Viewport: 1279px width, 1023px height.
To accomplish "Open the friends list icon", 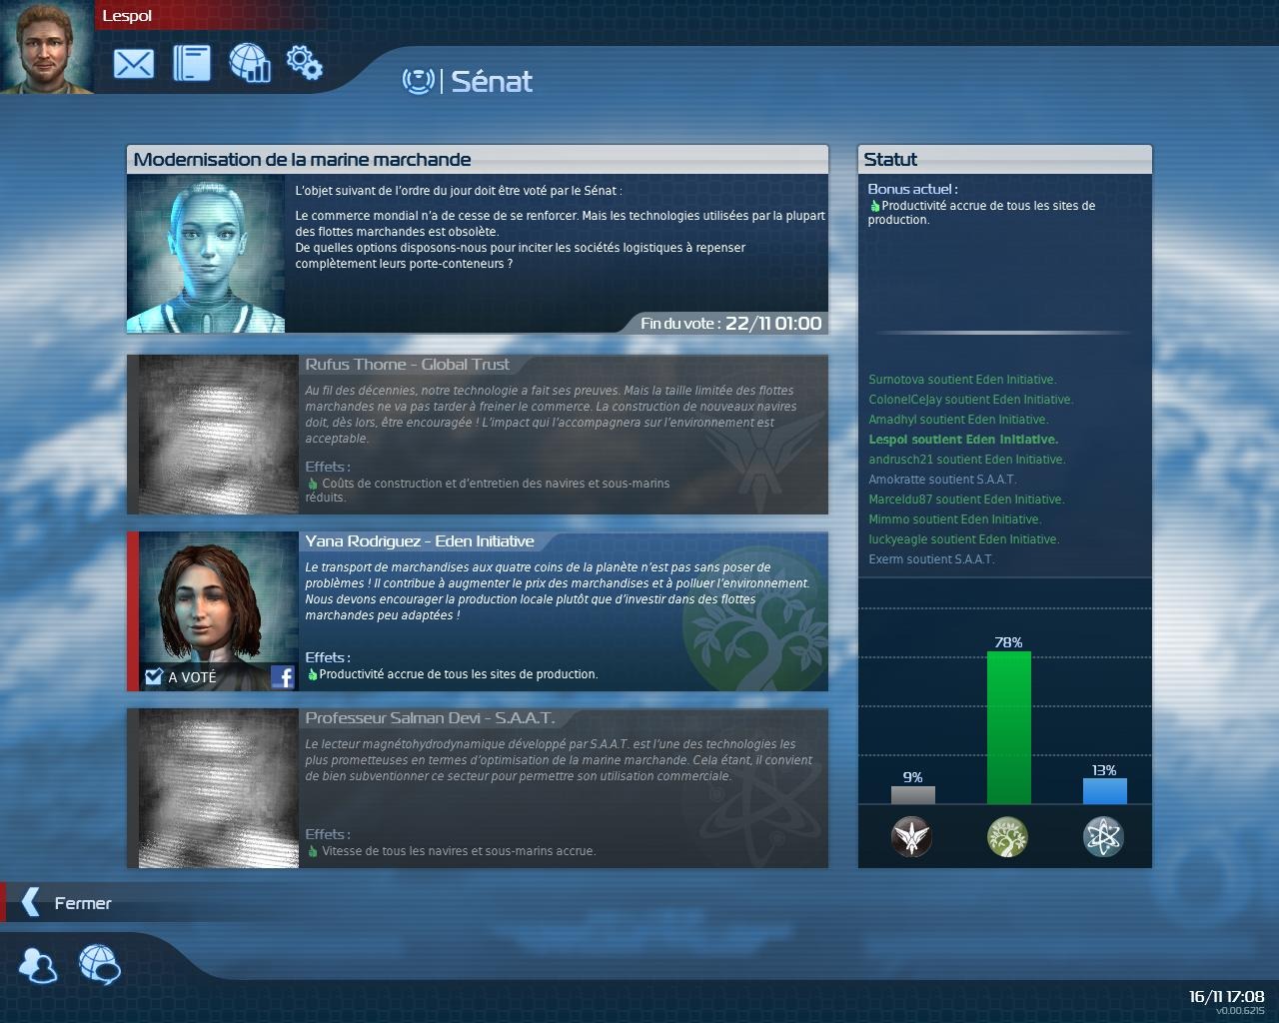I will coord(39,965).
